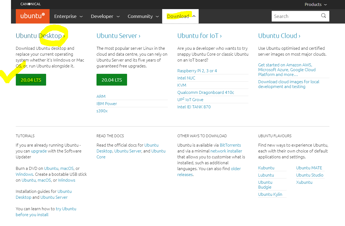Expand the Enterprise menu
Image resolution: width=345 pixels, height=226 pixels.
click(x=68, y=16)
